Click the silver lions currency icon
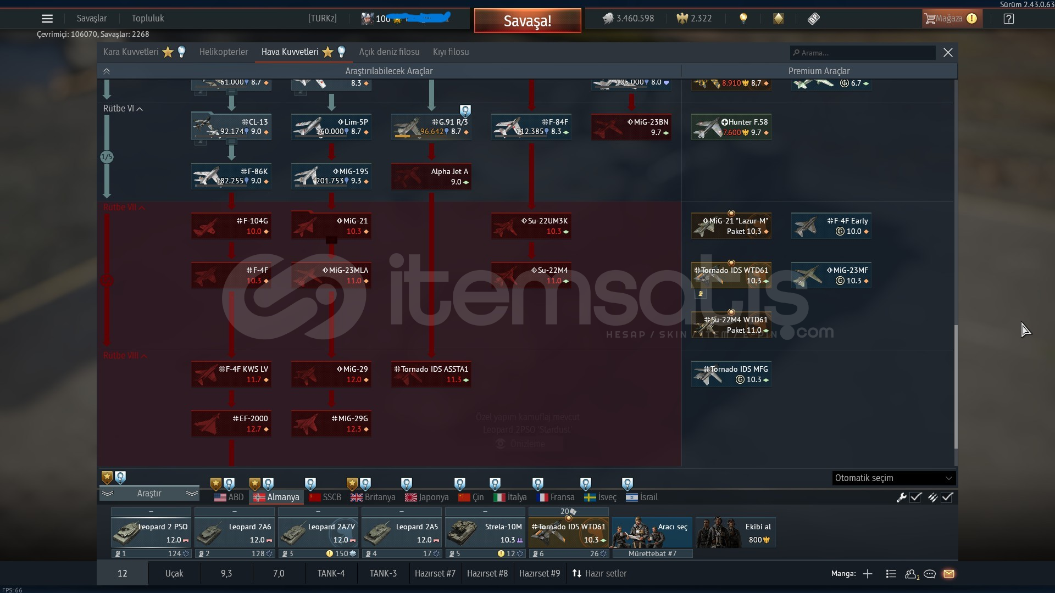This screenshot has width=1055, height=593. pos(608,19)
